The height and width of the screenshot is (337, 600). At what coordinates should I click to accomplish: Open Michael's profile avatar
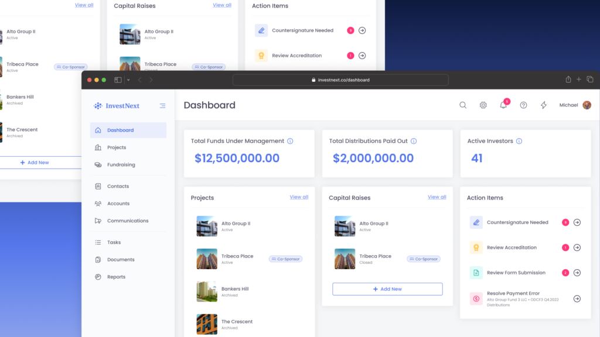[x=587, y=105]
